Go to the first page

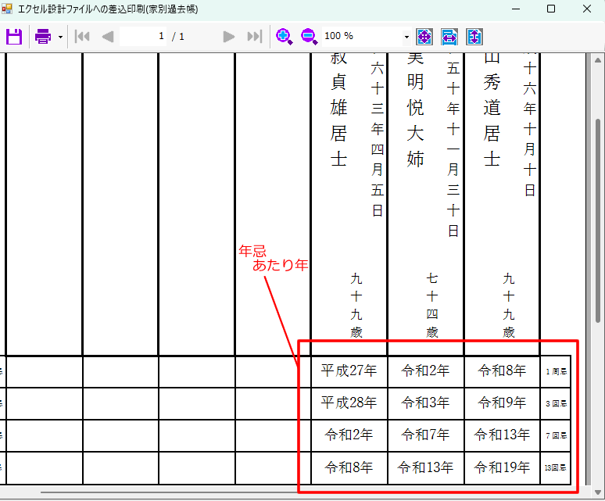tap(81, 37)
